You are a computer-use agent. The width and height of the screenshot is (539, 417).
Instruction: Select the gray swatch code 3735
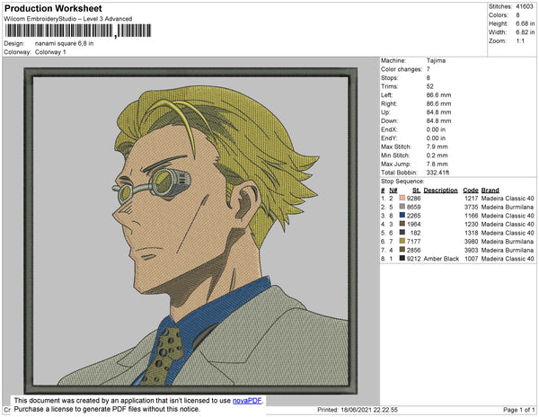click(x=402, y=207)
